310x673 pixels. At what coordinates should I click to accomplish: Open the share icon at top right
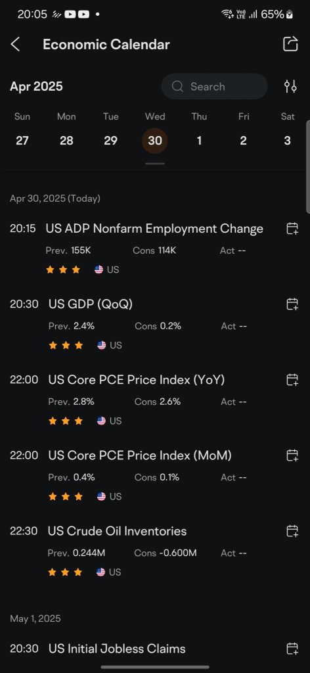coord(290,44)
